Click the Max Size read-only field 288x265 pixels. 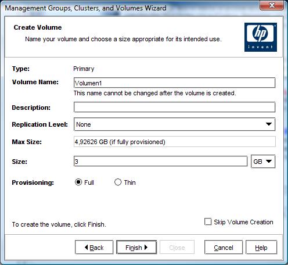tap(175, 142)
